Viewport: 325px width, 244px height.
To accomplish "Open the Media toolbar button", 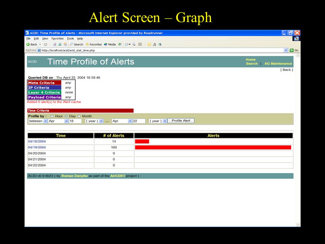I will pyautogui.click(x=110, y=44).
